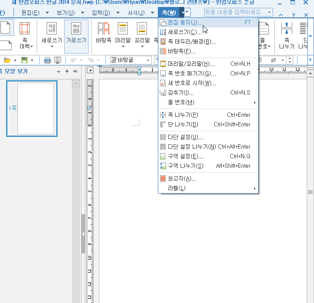
Task: Expand dropdown arrow next to 보기(U)
Action: tap(82, 13)
